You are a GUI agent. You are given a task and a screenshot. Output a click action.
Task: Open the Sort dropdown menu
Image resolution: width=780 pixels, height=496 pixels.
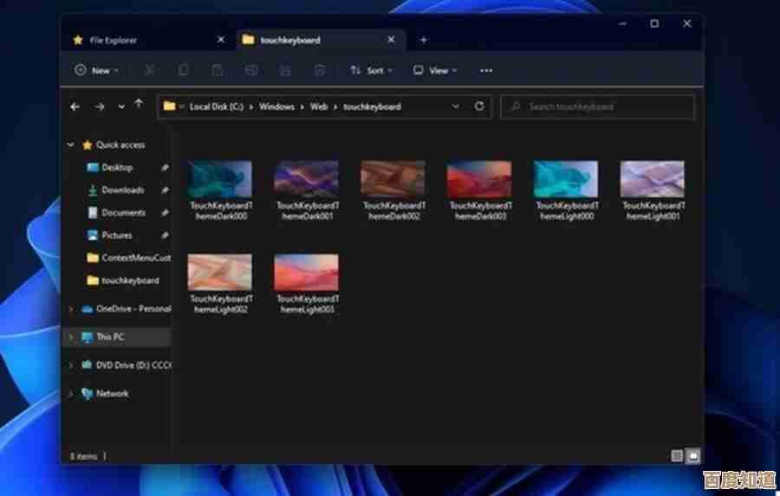pyautogui.click(x=370, y=70)
